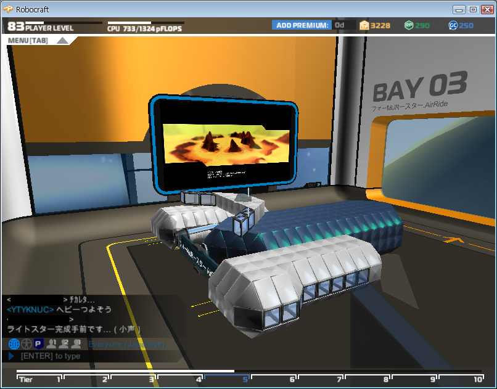Minimize the Robocraft window

coord(459,9)
